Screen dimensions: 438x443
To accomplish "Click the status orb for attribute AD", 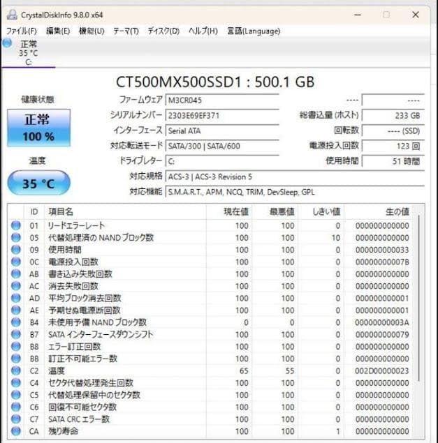I will pyautogui.click(x=16, y=298).
